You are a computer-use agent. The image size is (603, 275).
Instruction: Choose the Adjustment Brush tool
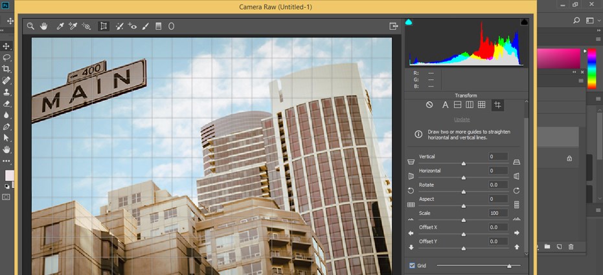point(145,26)
